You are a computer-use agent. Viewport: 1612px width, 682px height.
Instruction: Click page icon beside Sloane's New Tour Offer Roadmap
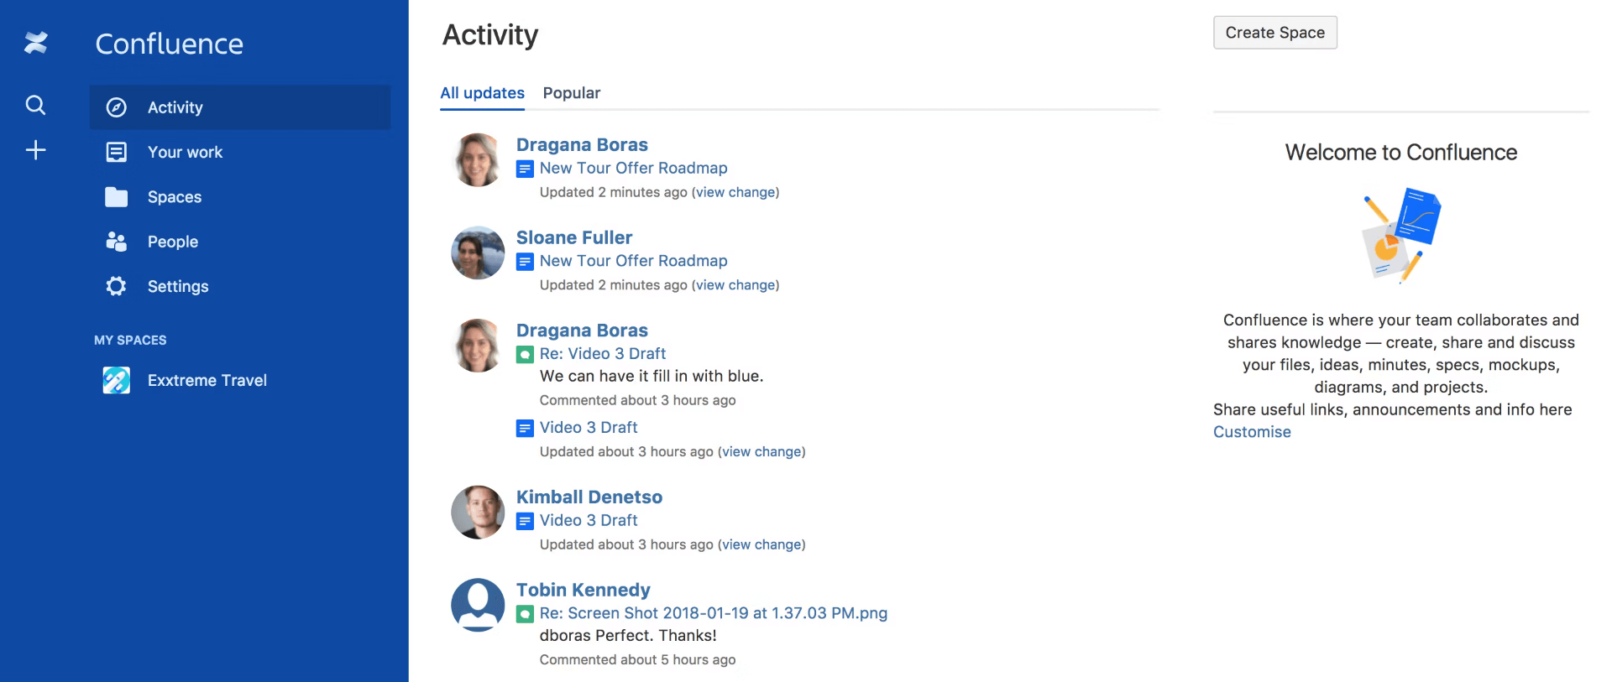tap(525, 263)
